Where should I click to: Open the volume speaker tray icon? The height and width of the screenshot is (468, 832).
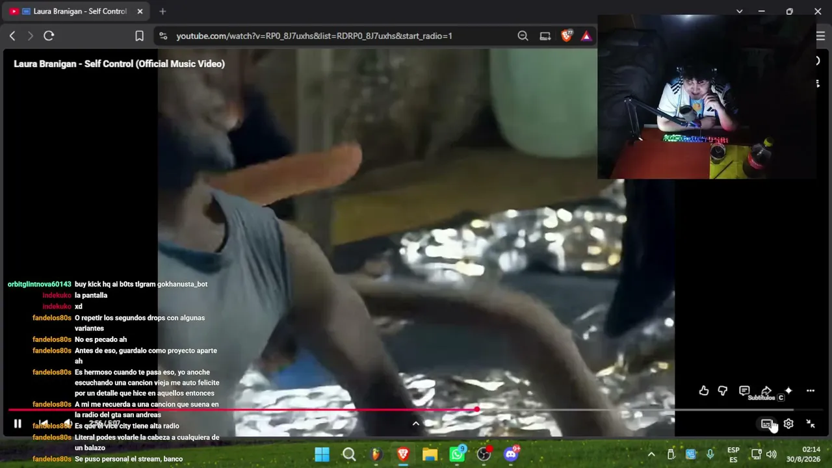coord(772,454)
